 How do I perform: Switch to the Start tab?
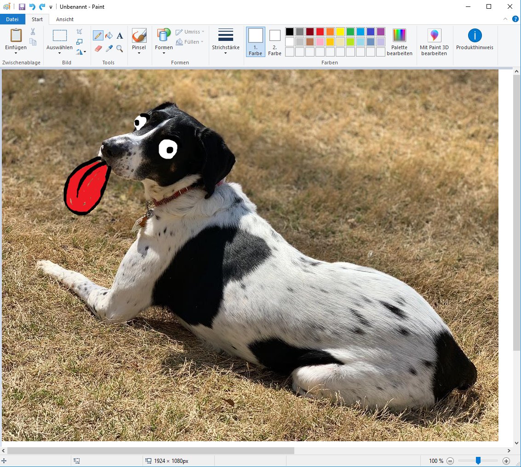tap(37, 19)
